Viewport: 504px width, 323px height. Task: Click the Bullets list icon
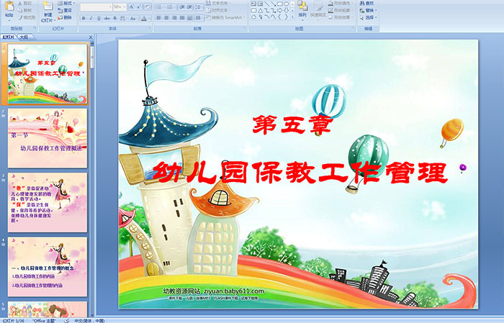click(x=160, y=6)
